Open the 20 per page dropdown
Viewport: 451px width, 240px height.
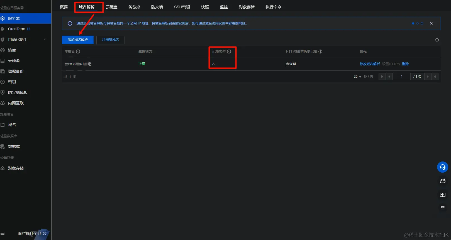coord(357,77)
